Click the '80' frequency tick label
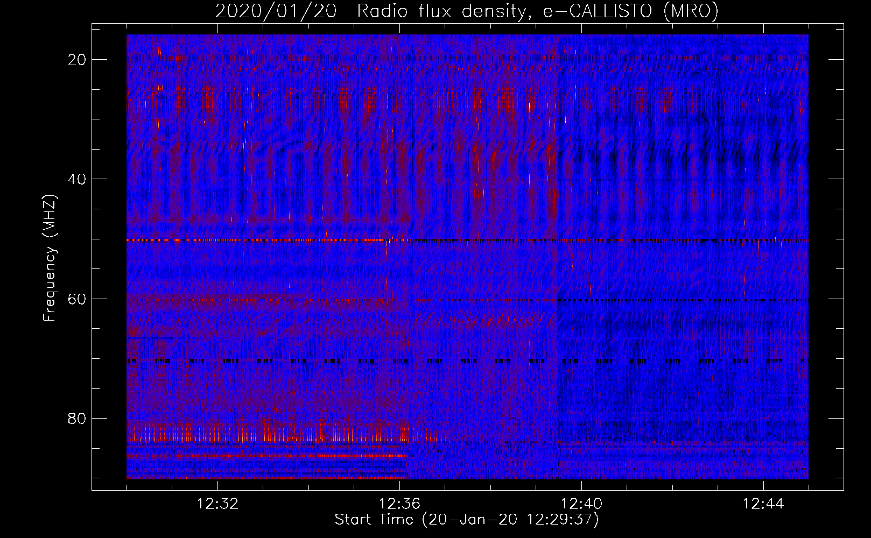871x538 pixels. coord(78,418)
